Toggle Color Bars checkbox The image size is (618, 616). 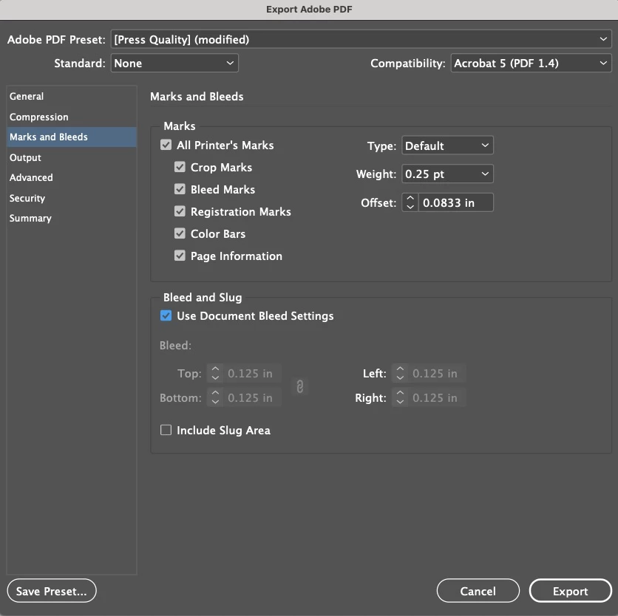[180, 233]
